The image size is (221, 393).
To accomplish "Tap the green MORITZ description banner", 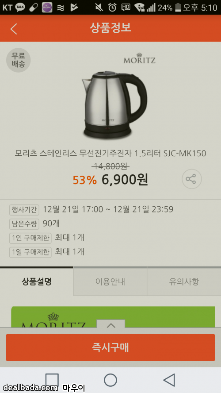I will click(113, 317).
